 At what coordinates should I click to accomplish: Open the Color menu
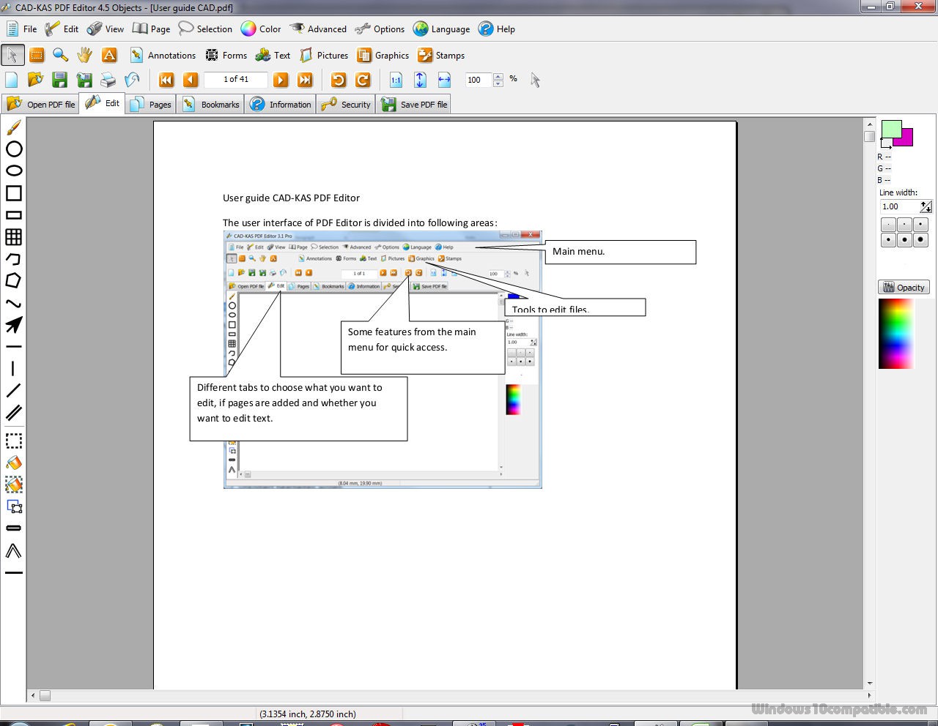tap(261, 29)
